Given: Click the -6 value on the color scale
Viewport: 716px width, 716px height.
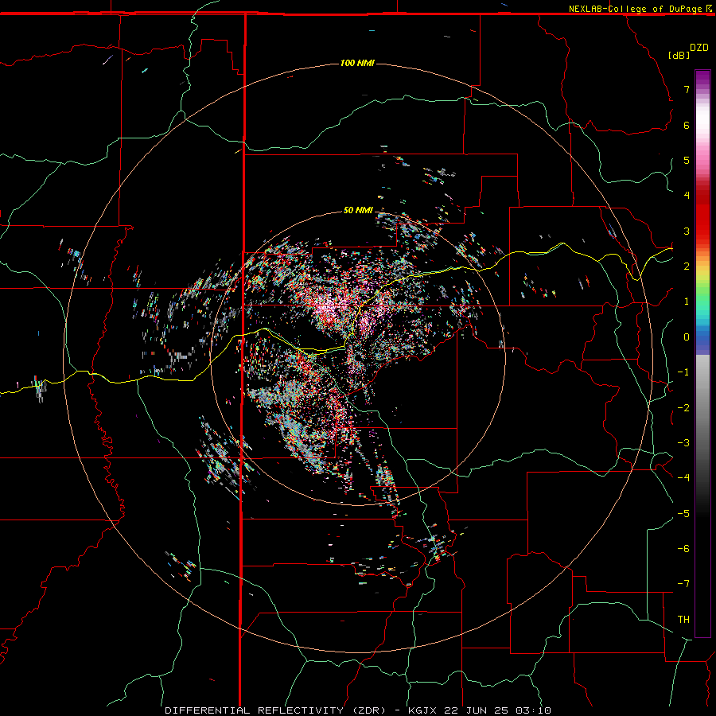Looking at the screenshot, I should click(x=683, y=549).
